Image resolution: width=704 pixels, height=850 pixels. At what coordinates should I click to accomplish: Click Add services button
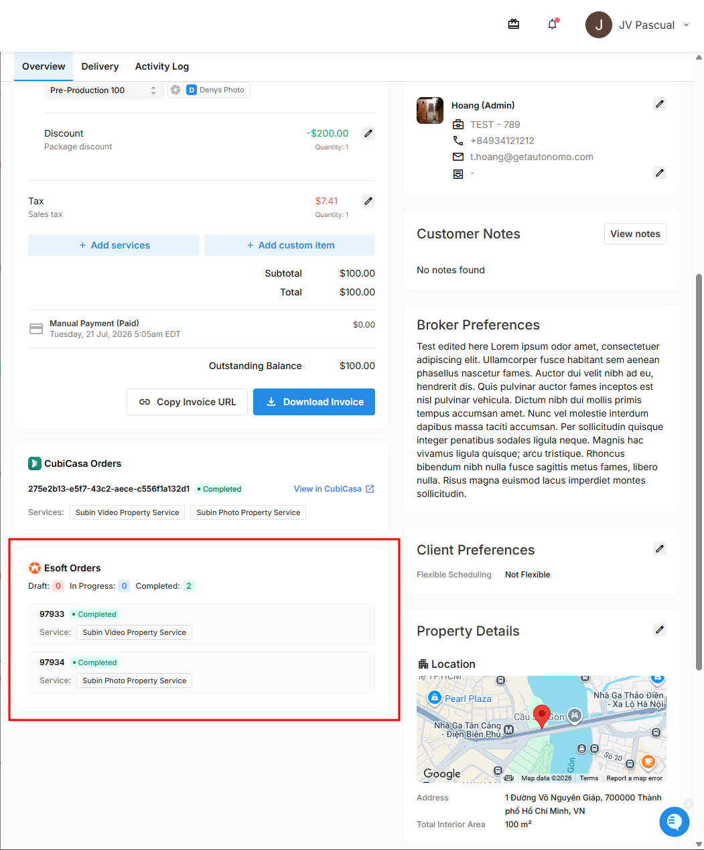pyautogui.click(x=114, y=245)
